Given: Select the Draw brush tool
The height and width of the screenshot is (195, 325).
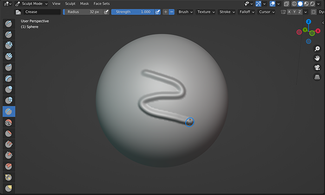Looking at the screenshot, I should click(9, 24).
